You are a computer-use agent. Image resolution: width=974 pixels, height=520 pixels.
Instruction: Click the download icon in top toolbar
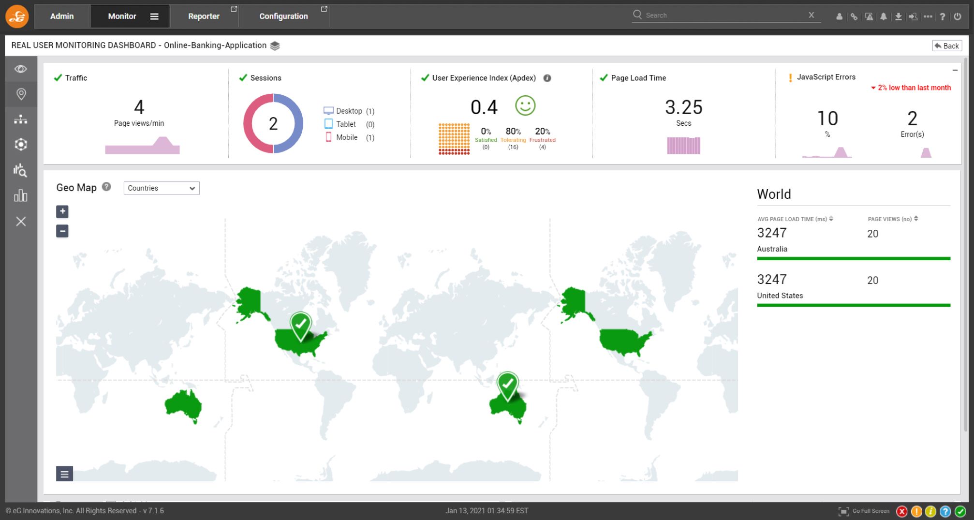pyautogui.click(x=898, y=16)
